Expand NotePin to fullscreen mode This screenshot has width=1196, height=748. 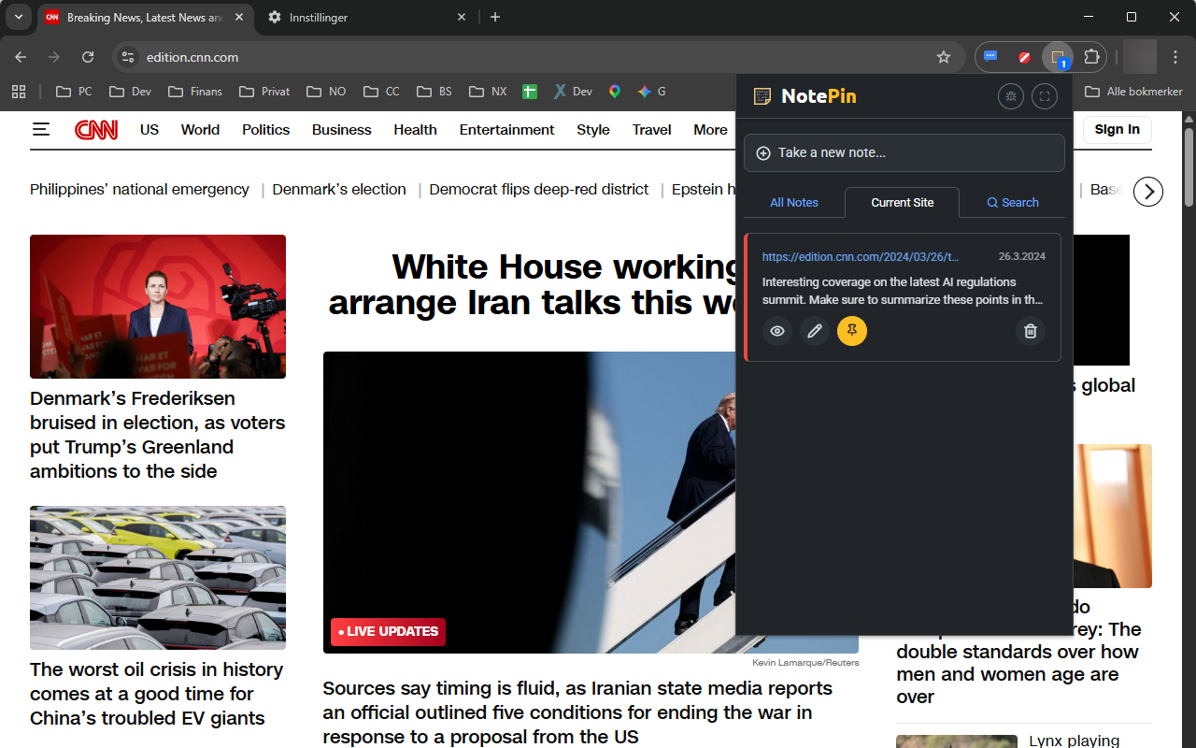tap(1044, 95)
